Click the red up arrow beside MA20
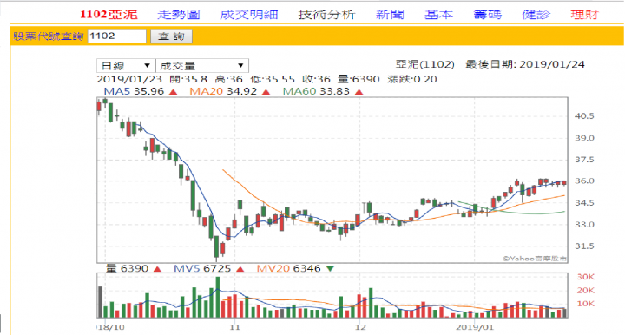Image resolution: width=625 pixels, height=335 pixels. click(x=266, y=92)
